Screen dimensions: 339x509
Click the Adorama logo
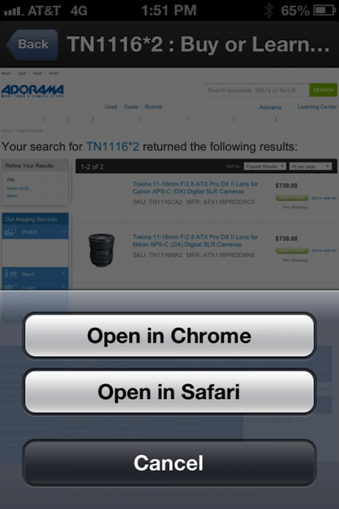pos(33,91)
